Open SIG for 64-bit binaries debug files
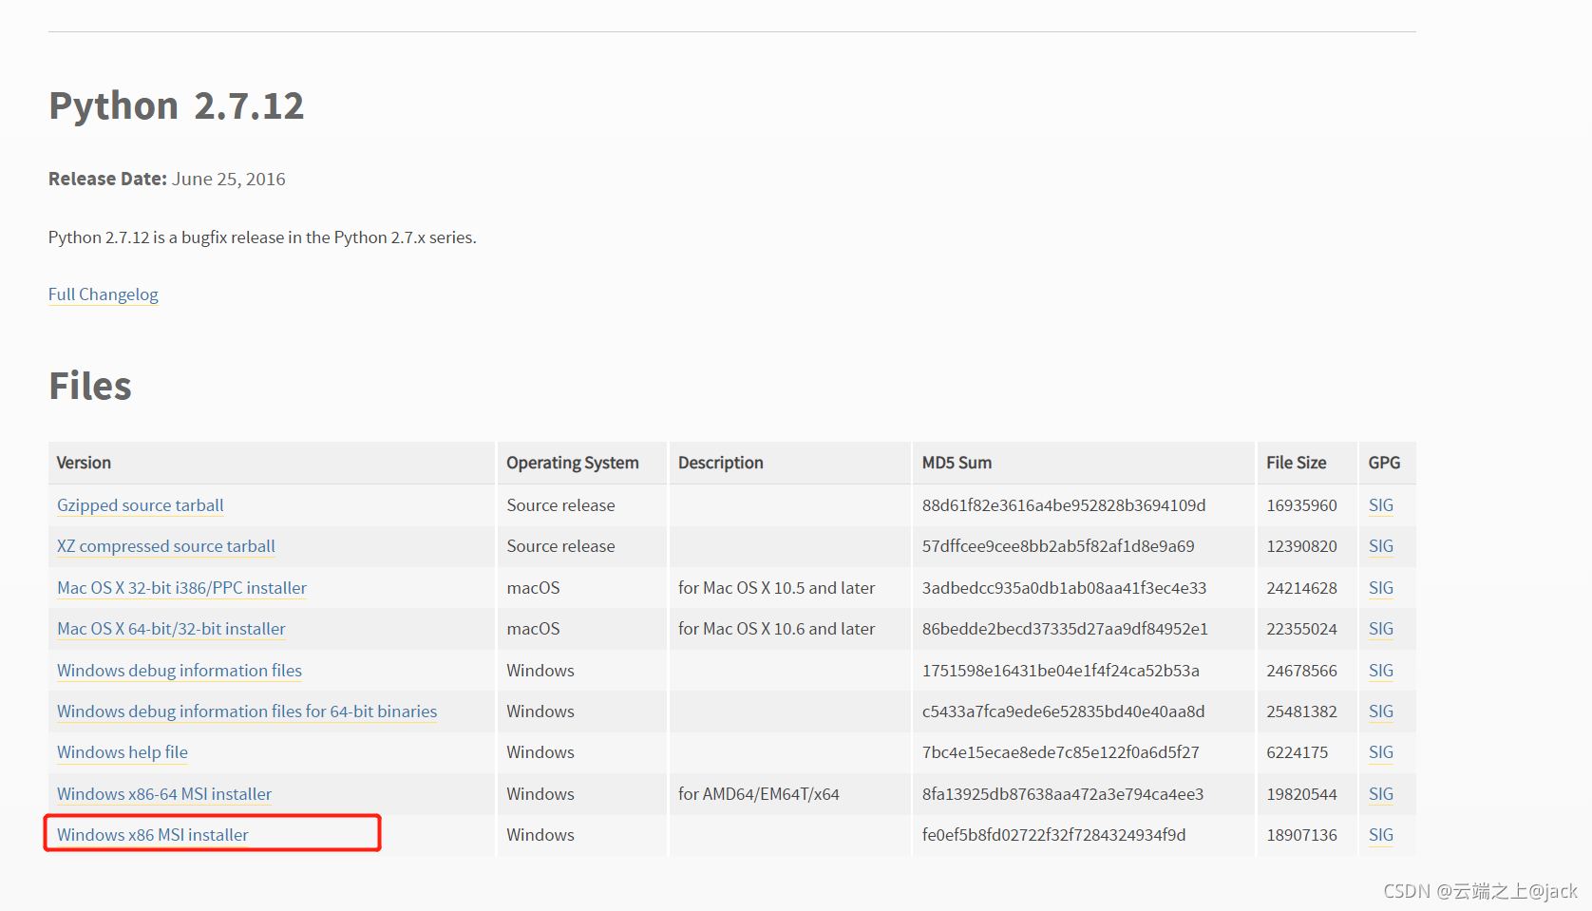This screenshot has height=911, width=1592. click(x=1380, y=712)
